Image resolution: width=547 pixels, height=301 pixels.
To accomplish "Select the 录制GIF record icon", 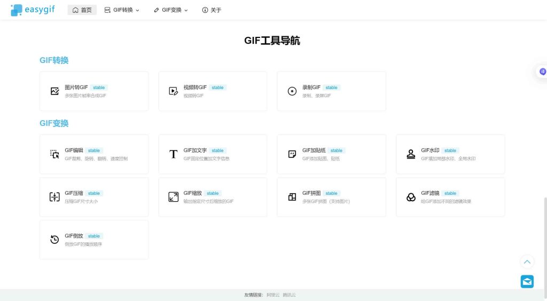I will pos(292,91).
